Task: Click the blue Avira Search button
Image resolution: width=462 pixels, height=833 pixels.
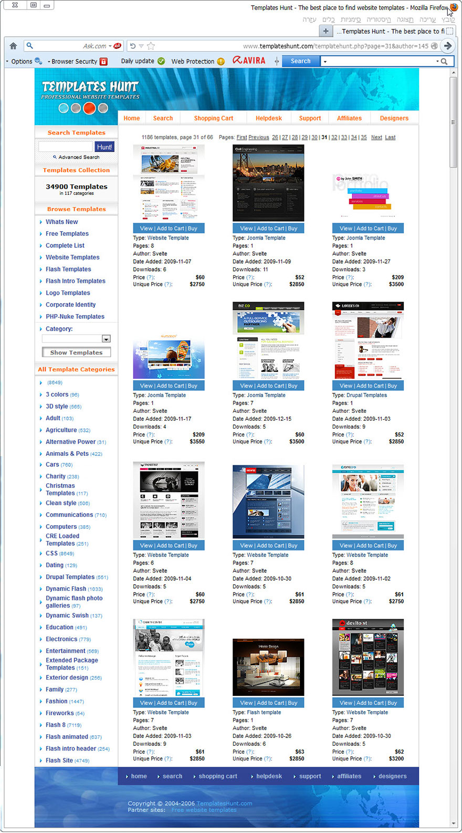Action: pos(301,61)
